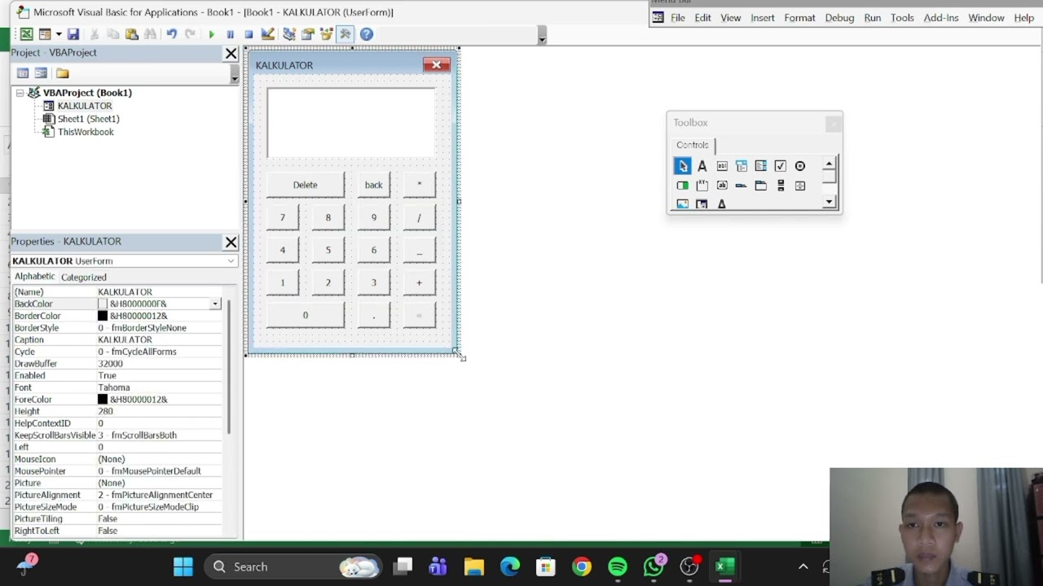Screen dimensions: 1043x586
Task: Click the Height property value 280
Action: point(159,412)
